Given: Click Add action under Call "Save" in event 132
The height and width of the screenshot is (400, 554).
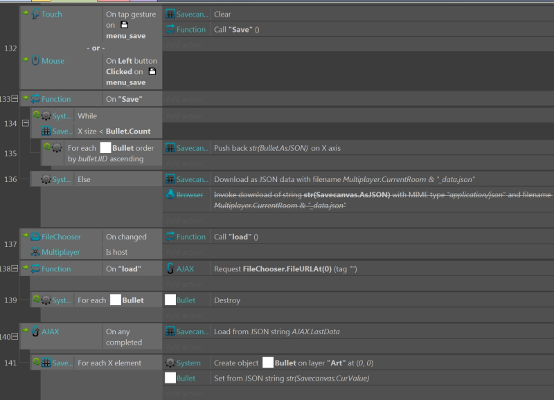Looking at the screenshot, I should click(x=184, y=45).
